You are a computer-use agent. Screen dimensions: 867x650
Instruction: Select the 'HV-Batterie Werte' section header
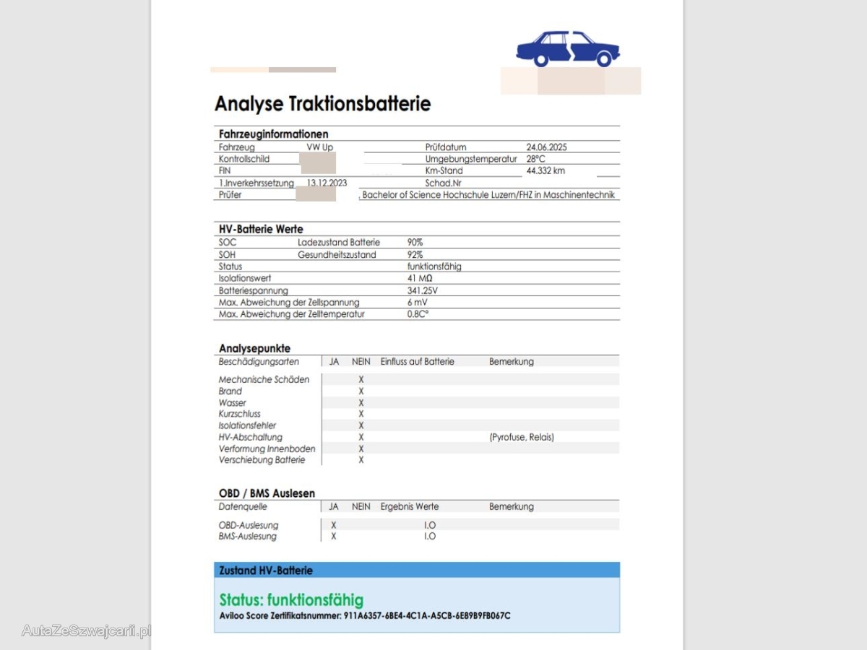tap(262, 229)
